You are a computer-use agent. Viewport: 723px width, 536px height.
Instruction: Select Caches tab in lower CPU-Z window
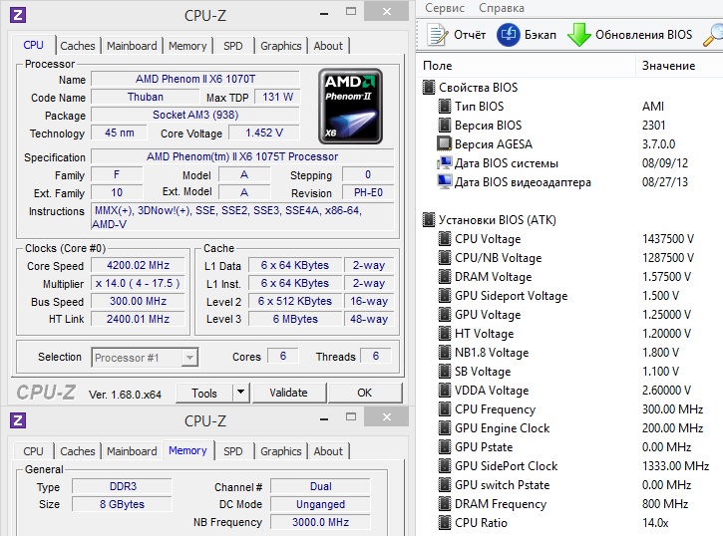click(x=78, y=451)
